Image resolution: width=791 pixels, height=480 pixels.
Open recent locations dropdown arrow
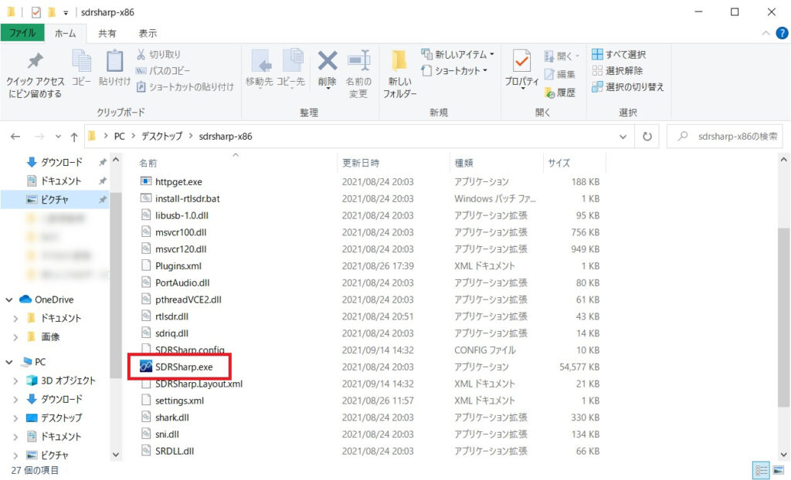click(58, 137)
